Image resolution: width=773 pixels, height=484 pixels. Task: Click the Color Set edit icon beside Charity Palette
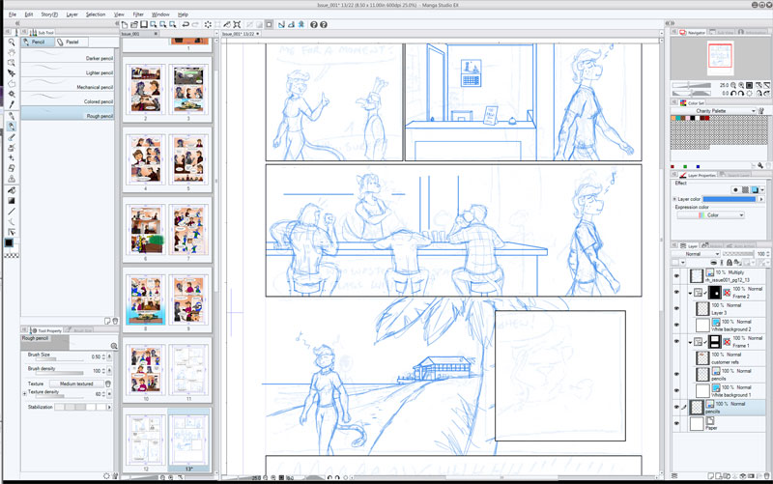pos(761,111)
